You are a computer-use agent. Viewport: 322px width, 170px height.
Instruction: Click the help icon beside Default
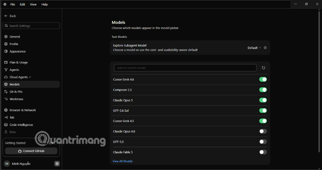click(265, 48)
